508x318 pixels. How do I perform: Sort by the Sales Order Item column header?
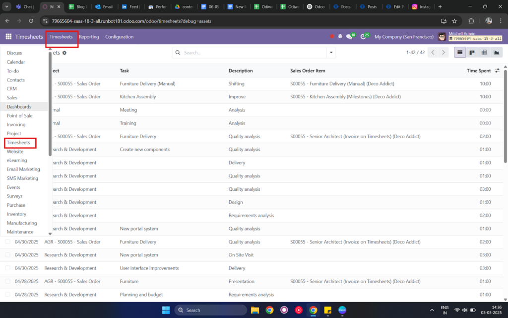(x=308, y=71)
